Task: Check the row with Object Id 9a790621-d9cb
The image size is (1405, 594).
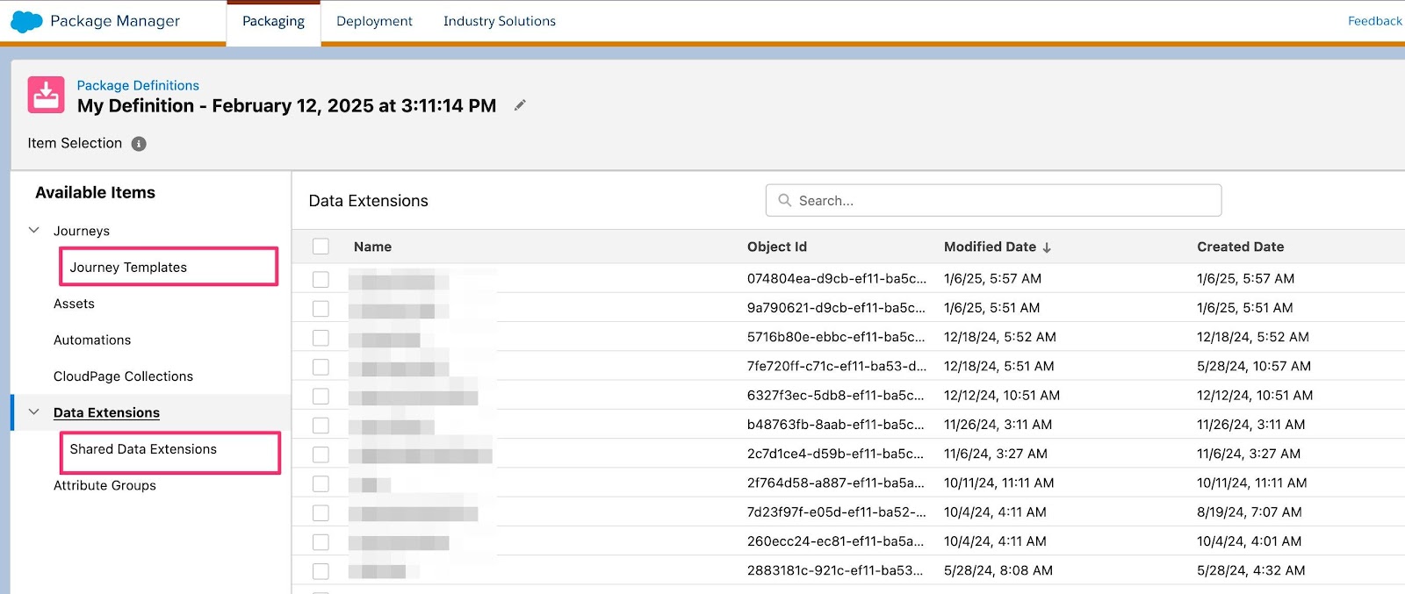Action: tap(321, 308)
